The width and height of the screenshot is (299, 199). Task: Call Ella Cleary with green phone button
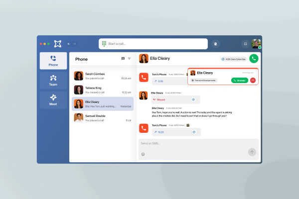tap(254, 59)
